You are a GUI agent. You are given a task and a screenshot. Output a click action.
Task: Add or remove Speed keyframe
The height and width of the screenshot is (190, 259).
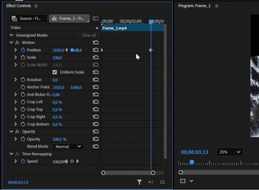(x=72, y=161)
